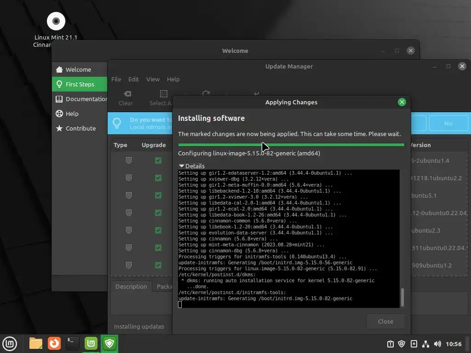Open the Linux Mint 21.1 desktop disc icon

pyautogui.click(x=56, y=21)
